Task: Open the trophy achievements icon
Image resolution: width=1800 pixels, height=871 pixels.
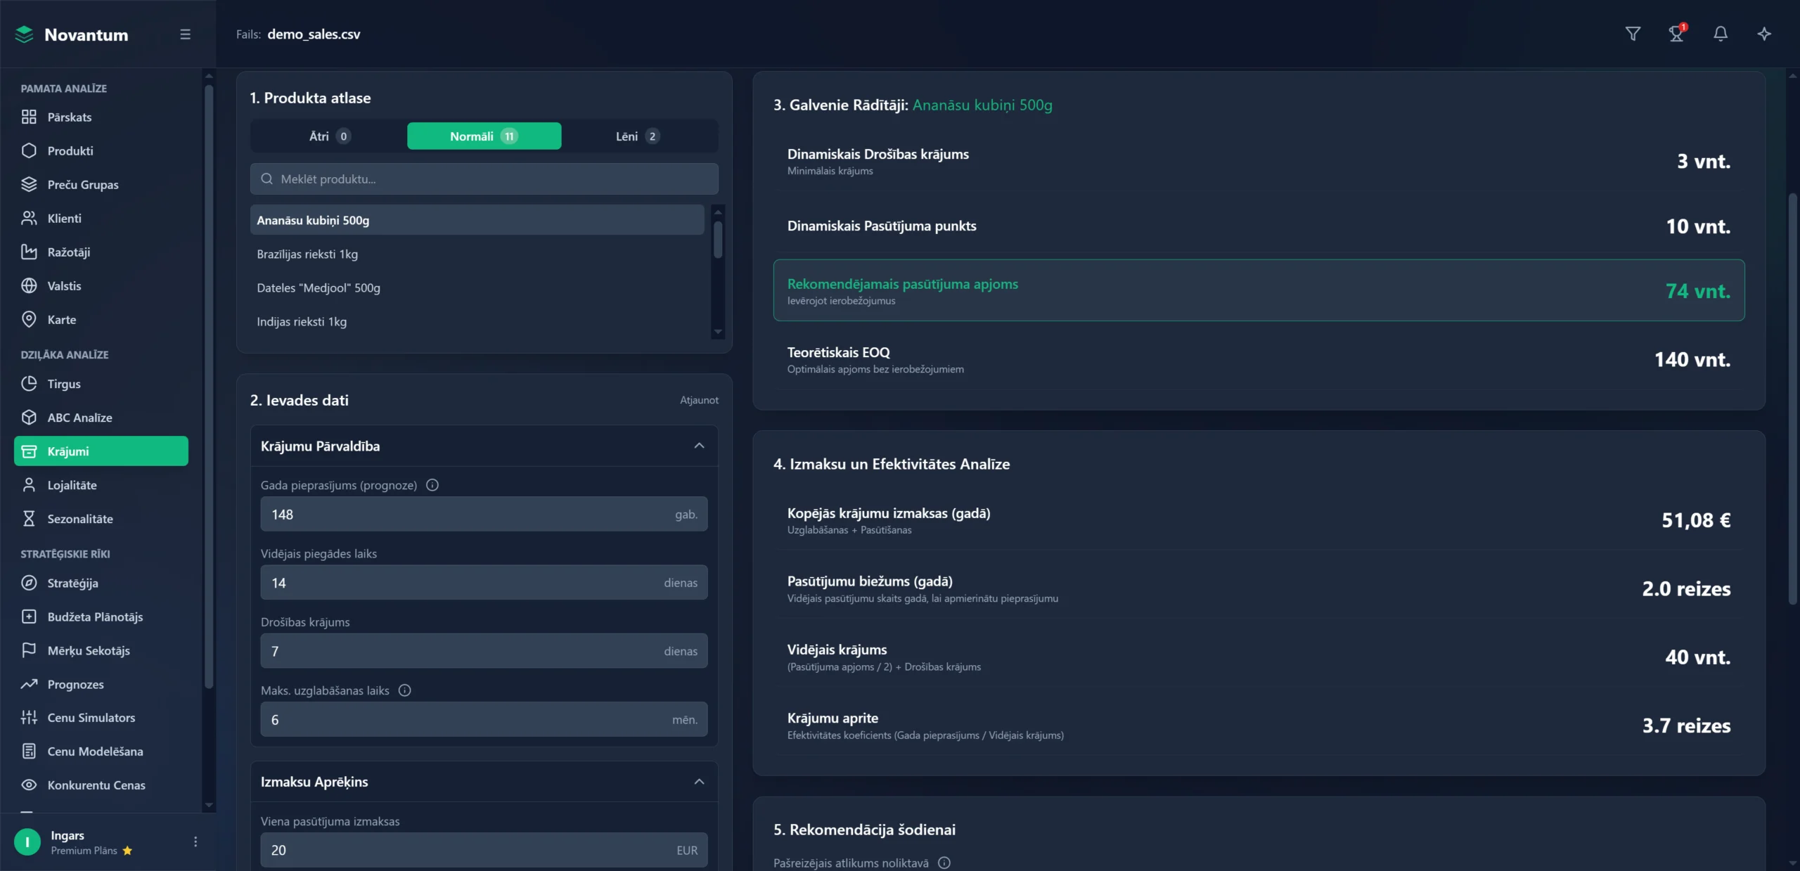Action: pyautogui.click(x=1676, y=34)
